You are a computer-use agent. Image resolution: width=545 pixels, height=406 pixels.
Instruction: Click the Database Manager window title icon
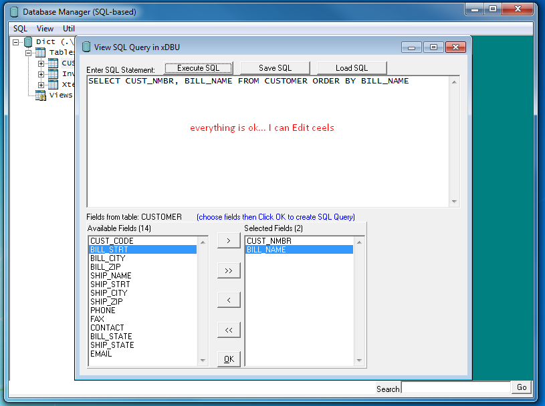click(x=13, y=12)
